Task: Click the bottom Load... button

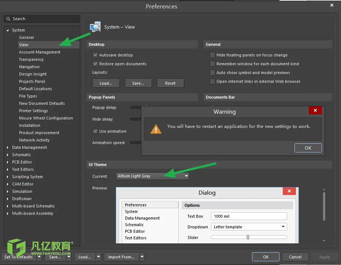Action: pyautogui.click(x=85, y=257)
